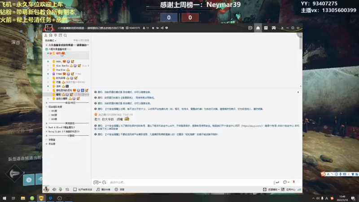The width and height of the screenshot is (359, 202).
Task: Open the notification center icon
Action: coord(353,198)
